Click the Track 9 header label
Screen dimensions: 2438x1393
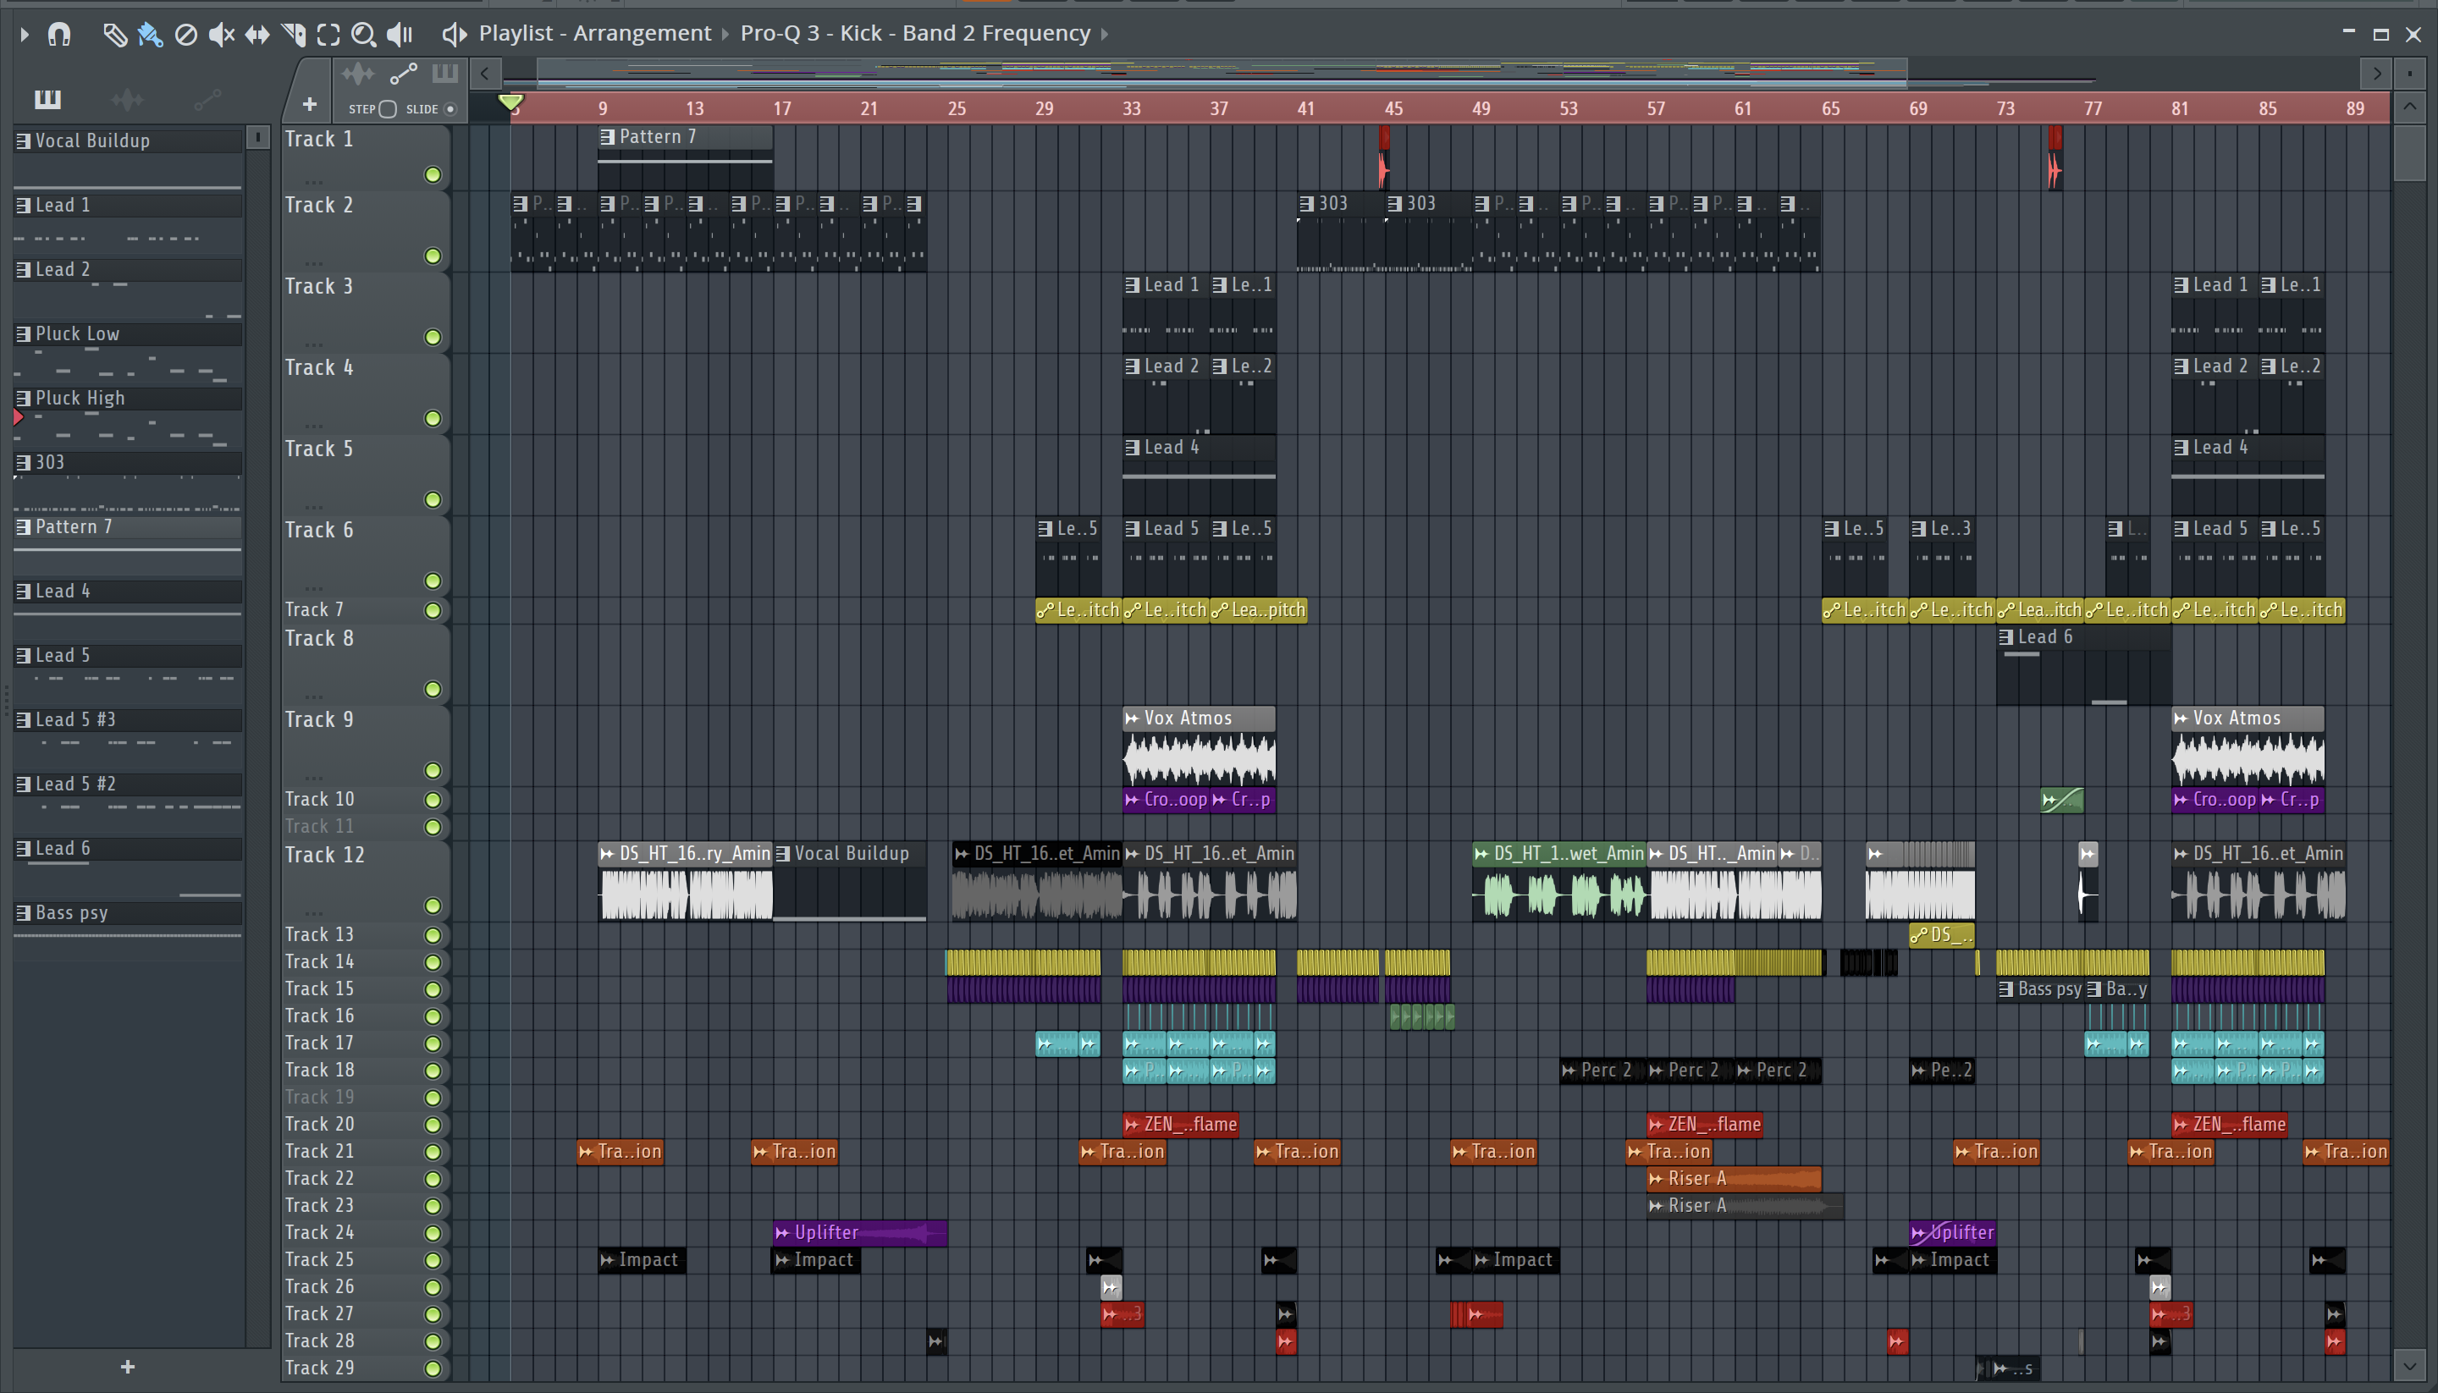pos(318,719)
